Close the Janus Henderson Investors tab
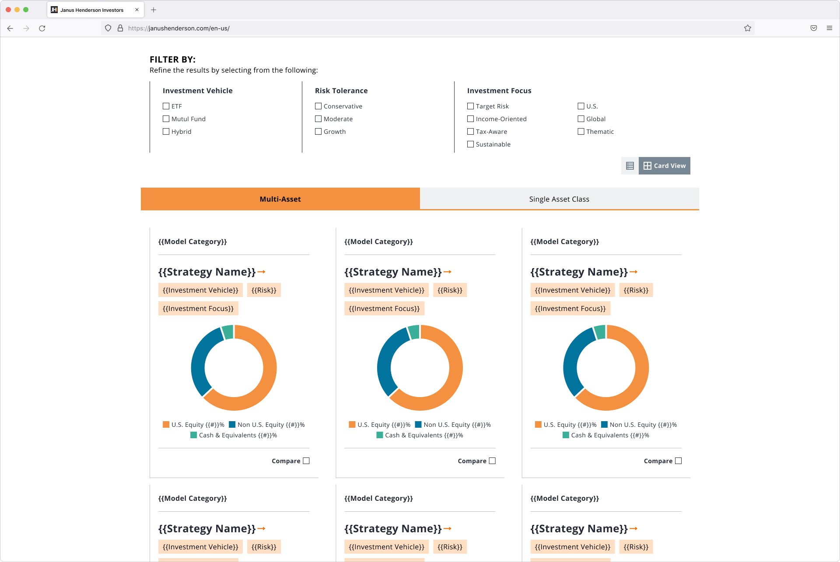Screen dimensions: 840x562 click(137, 10)
